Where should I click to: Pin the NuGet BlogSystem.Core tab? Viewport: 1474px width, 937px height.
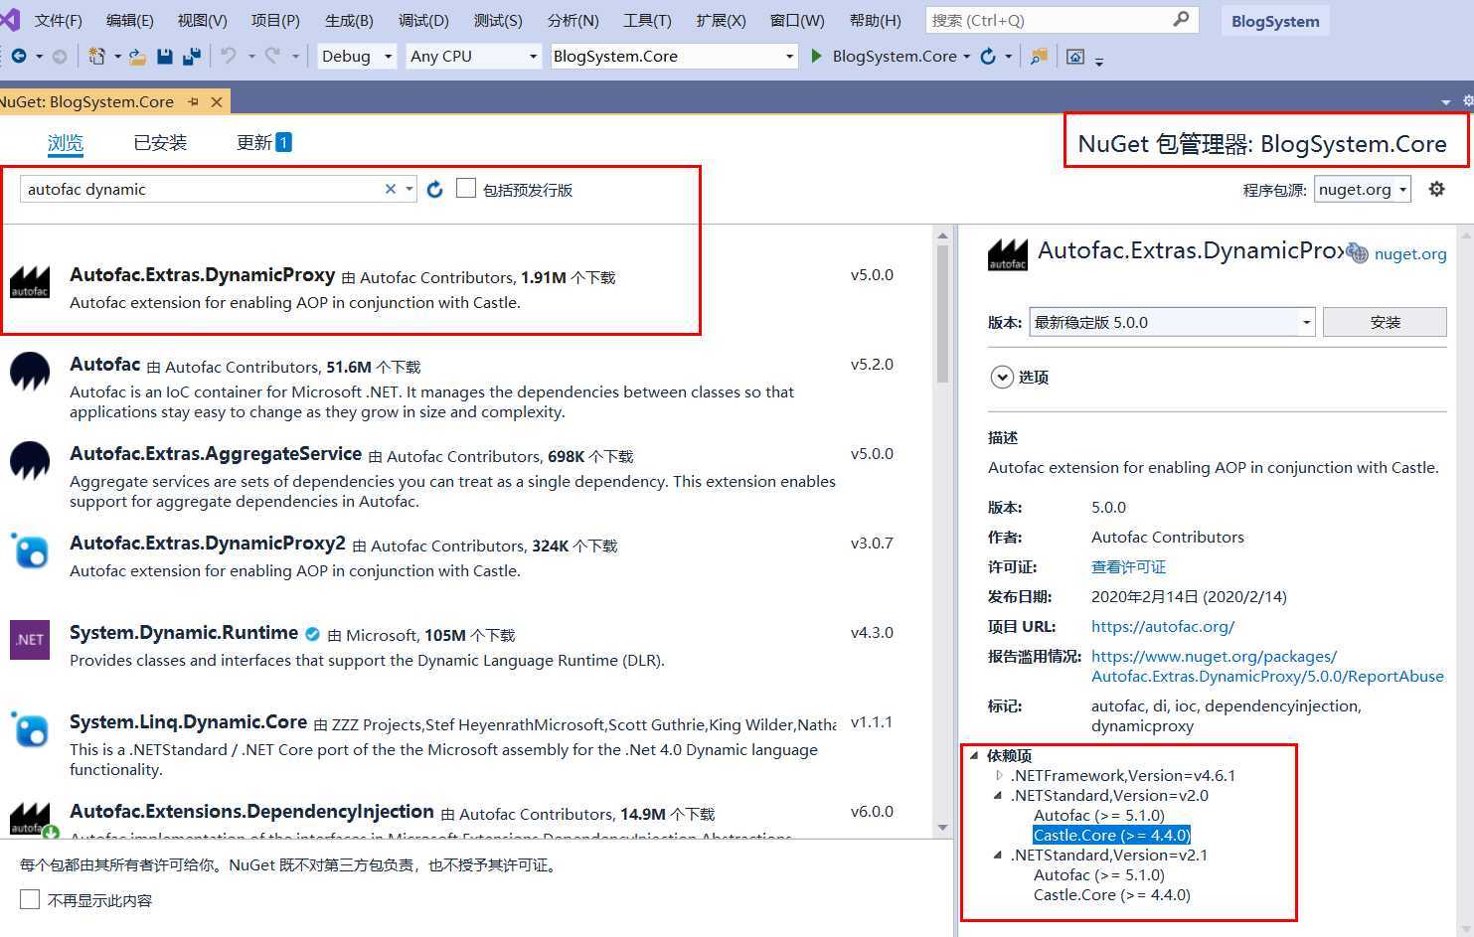pos(193,101)
